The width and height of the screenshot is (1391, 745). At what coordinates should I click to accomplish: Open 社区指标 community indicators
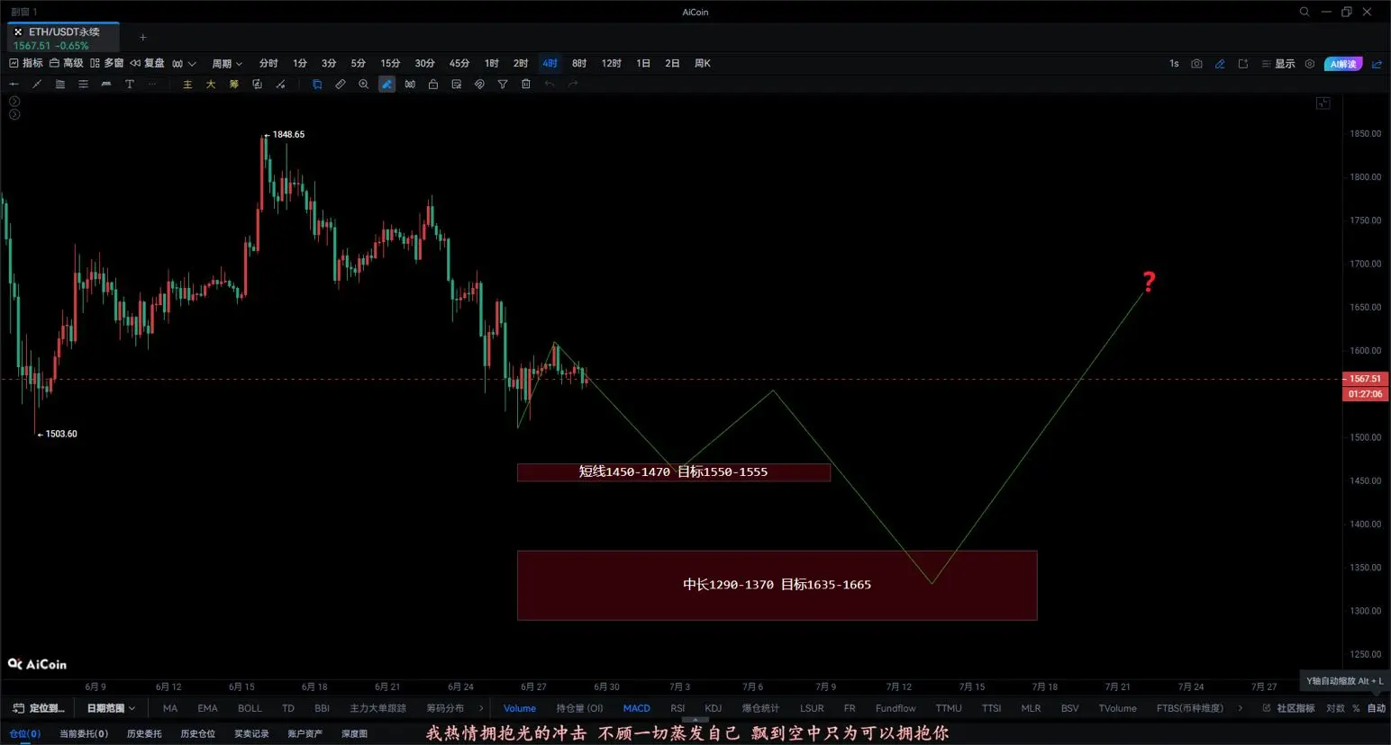[x=1288, y=709]
